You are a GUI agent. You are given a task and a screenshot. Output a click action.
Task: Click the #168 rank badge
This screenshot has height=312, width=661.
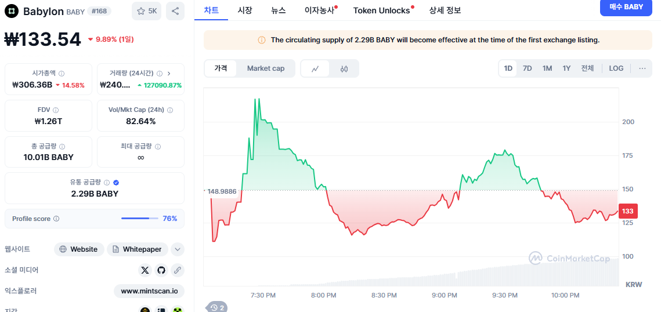point(99,11)
